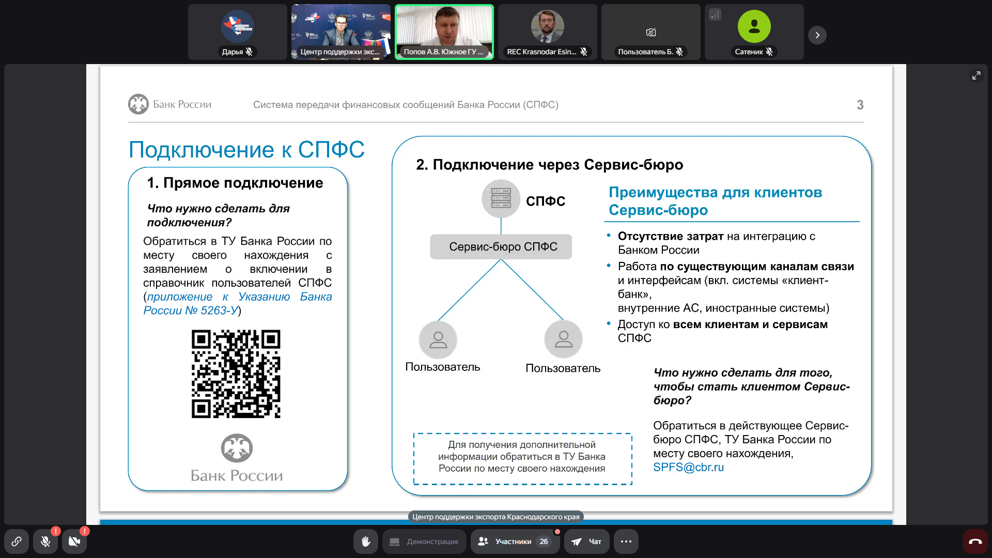Click the QR code on slide
Viewport: 992px width, 558px height.
point(236,374)
